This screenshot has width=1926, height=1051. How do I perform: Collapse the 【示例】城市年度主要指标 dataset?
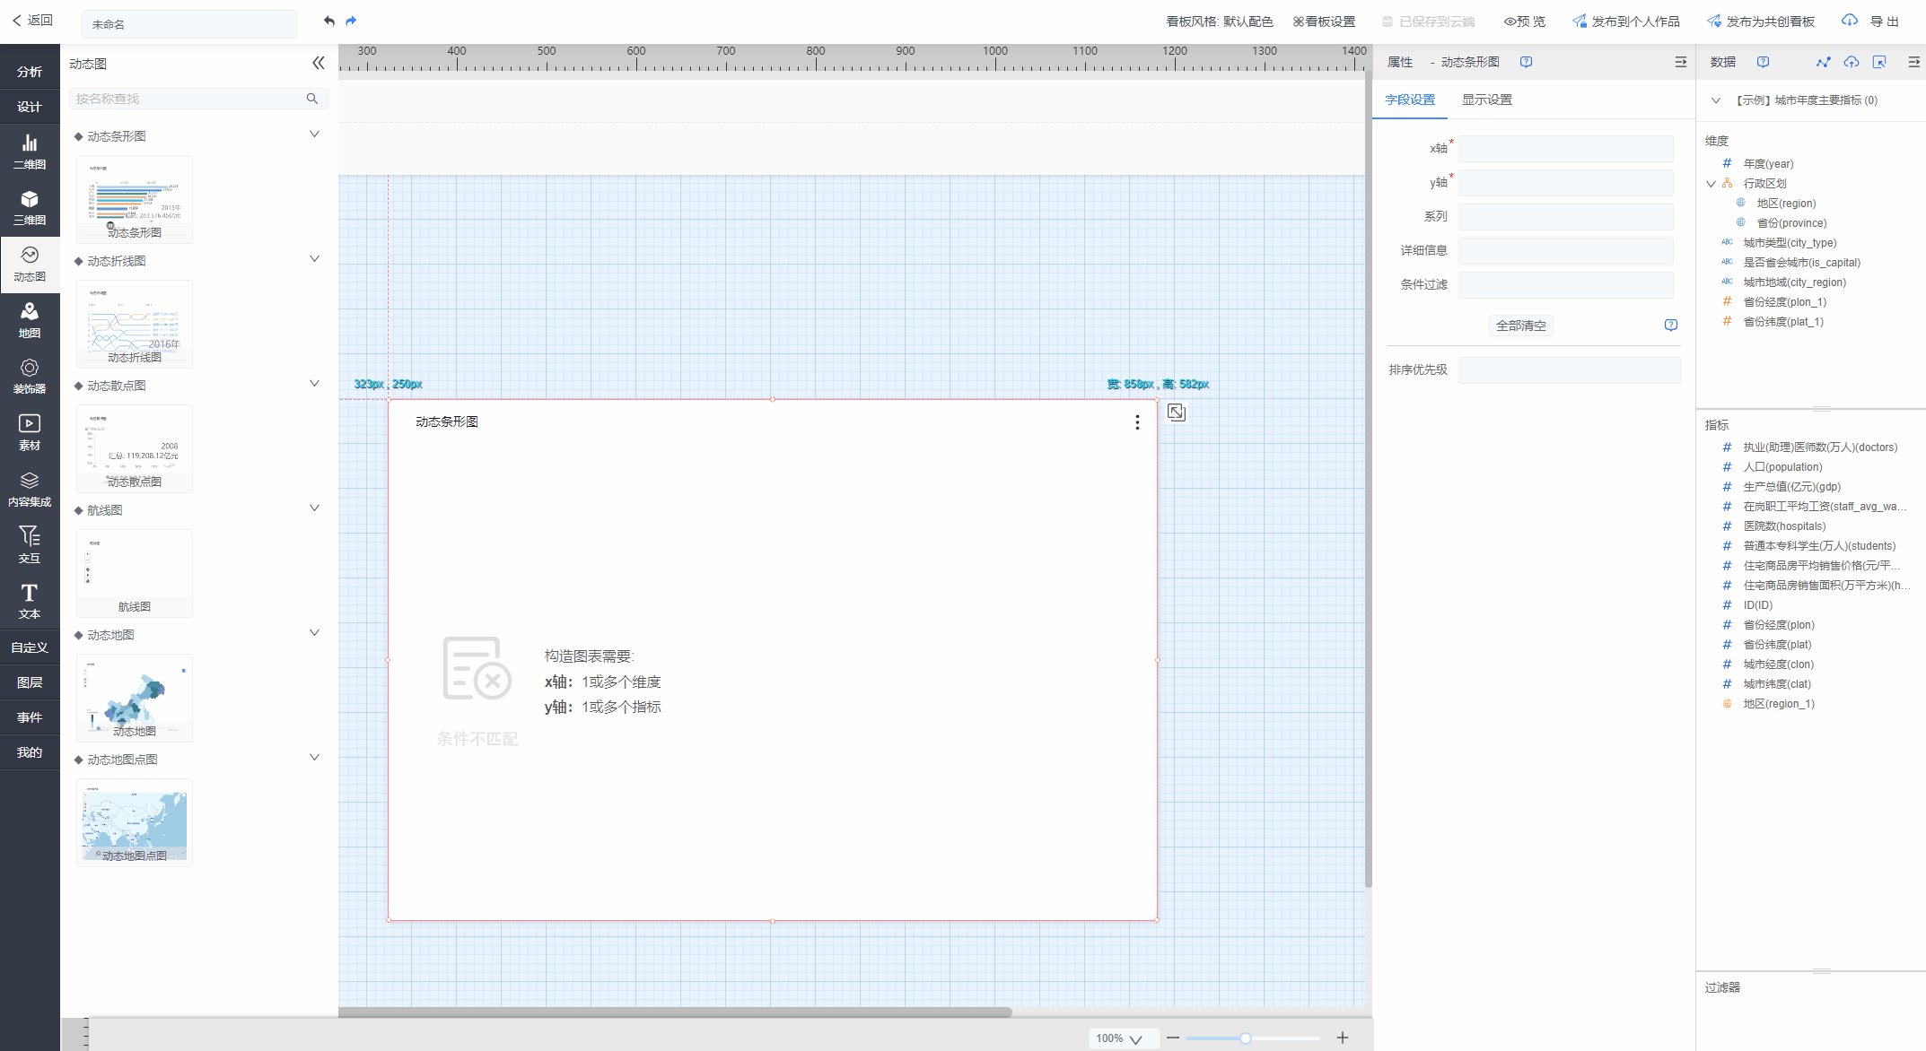[x=1716, y=100]
